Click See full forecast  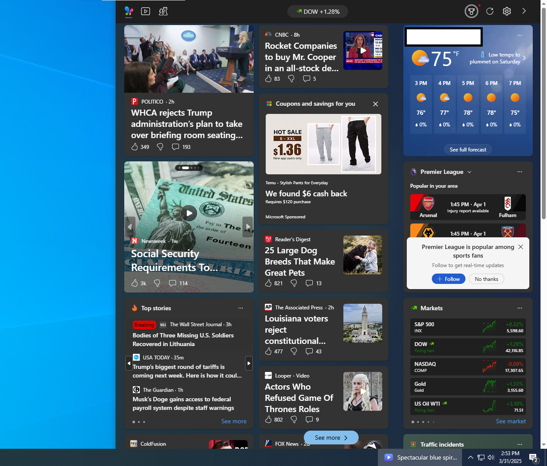(468, 149)
